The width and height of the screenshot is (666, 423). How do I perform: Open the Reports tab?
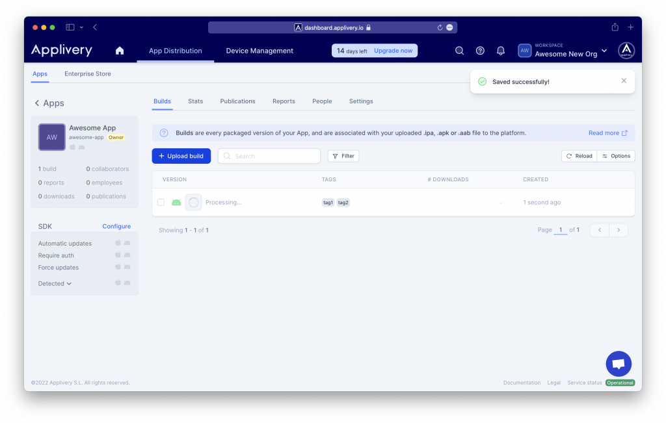(284, 101)
